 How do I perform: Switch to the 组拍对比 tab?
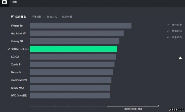point(52,17)
